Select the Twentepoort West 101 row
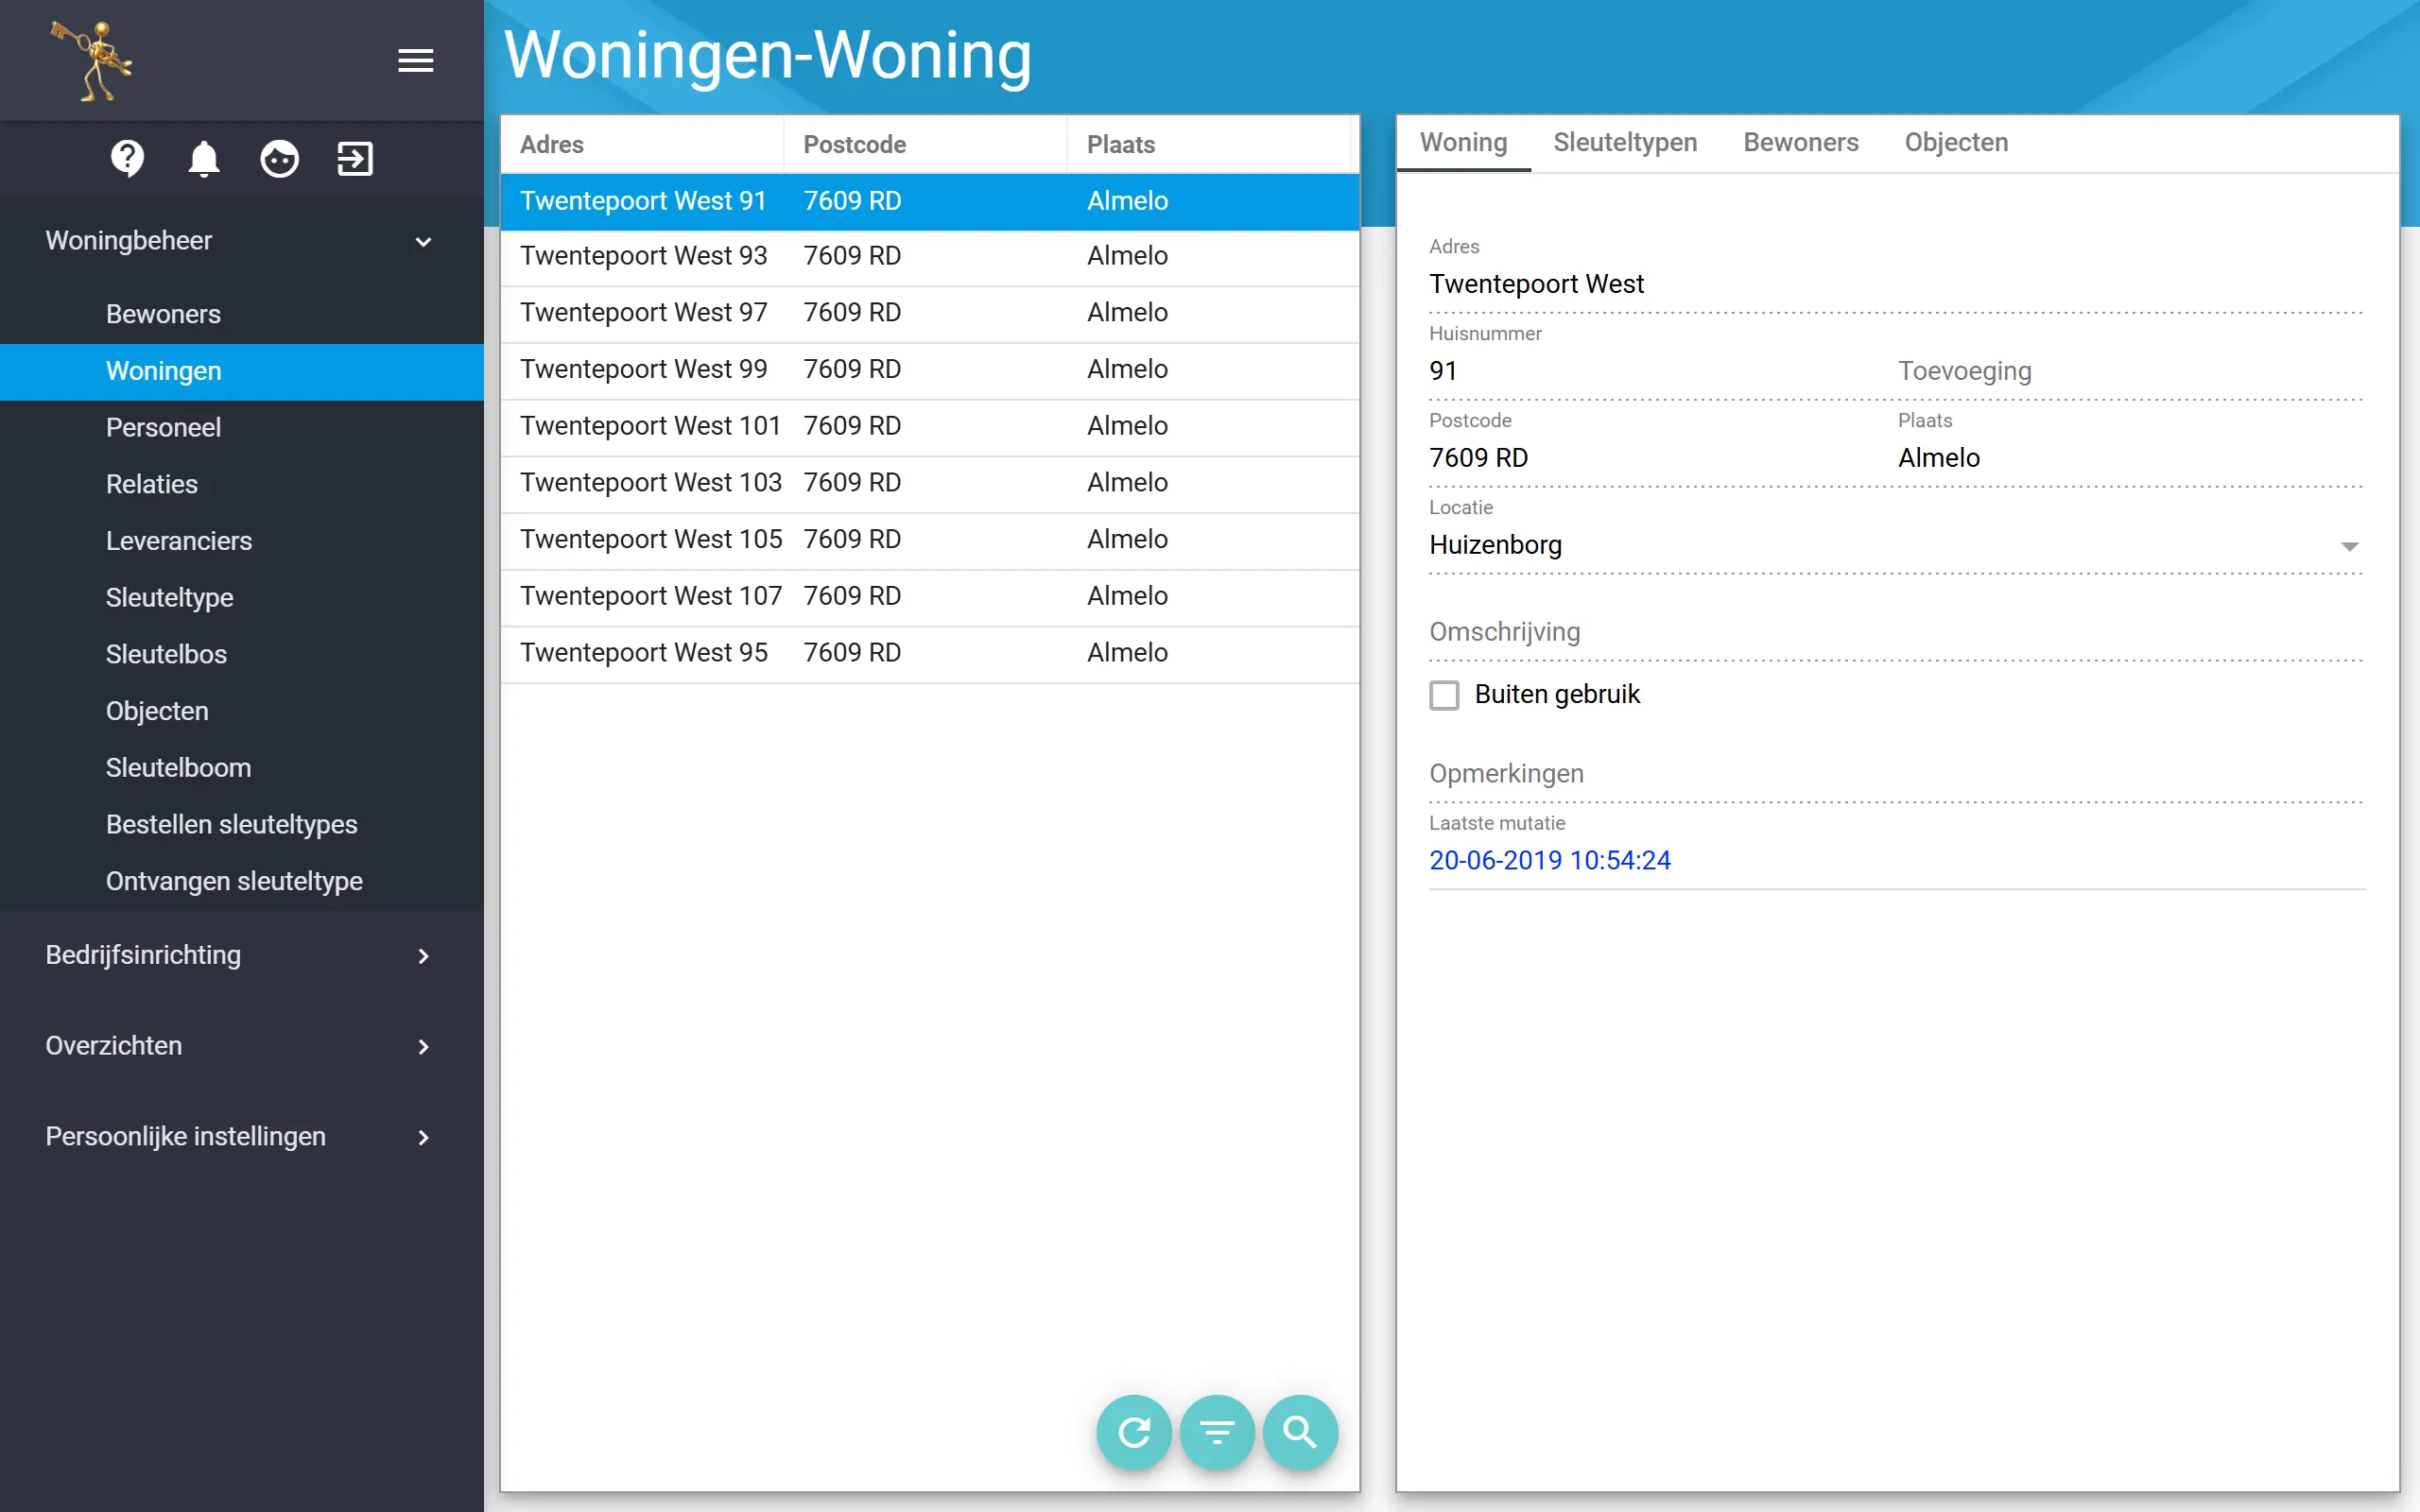2420x1512 pixels. coord(930,426)
